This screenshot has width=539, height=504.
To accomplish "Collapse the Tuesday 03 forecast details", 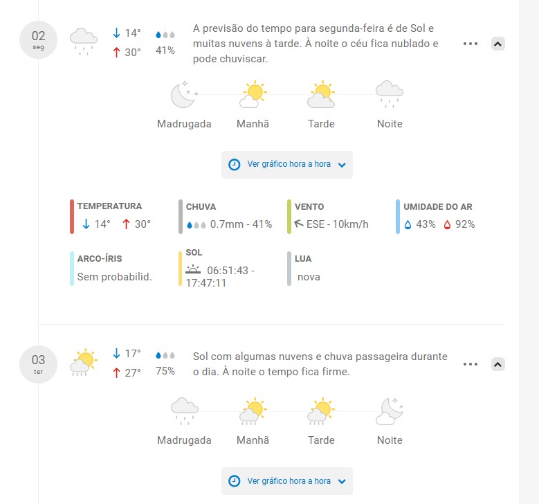I will (497, 364).
